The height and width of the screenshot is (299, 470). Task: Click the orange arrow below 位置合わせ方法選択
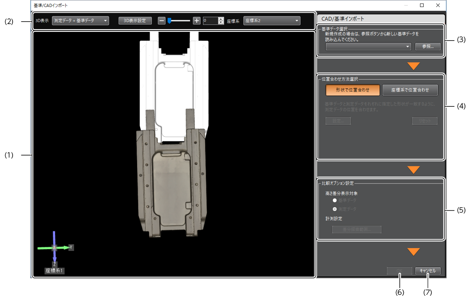tap(414, 170)
